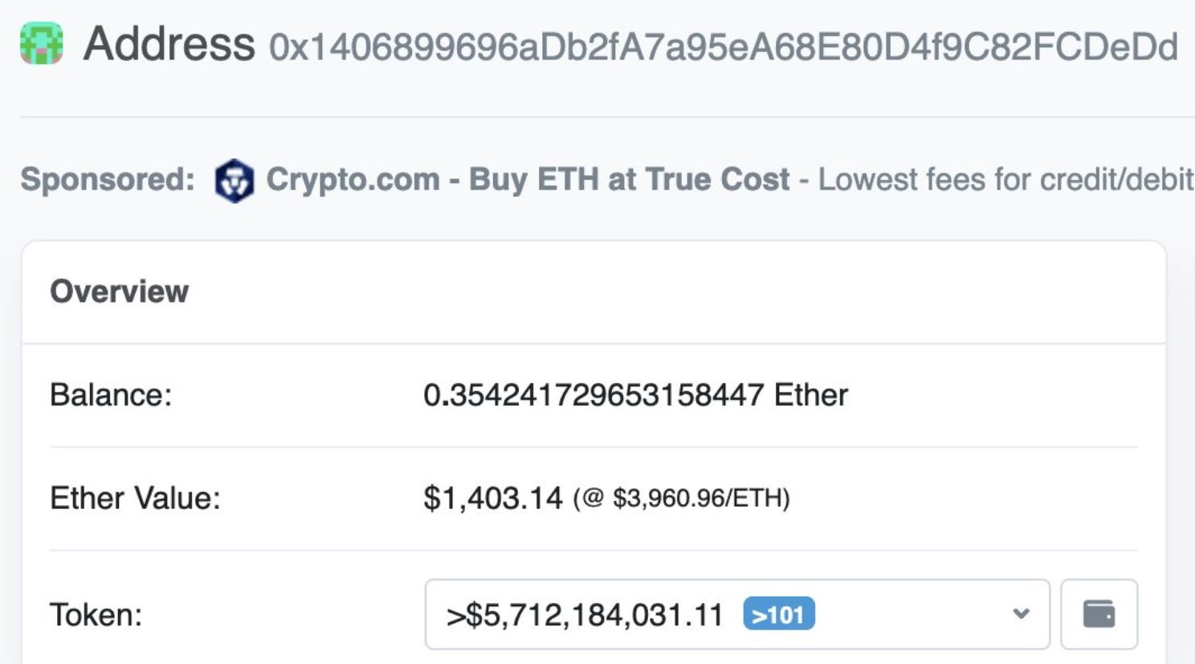Click the word Ether after the balance
The image size is (1195, 664).
[x=810, y=395]
